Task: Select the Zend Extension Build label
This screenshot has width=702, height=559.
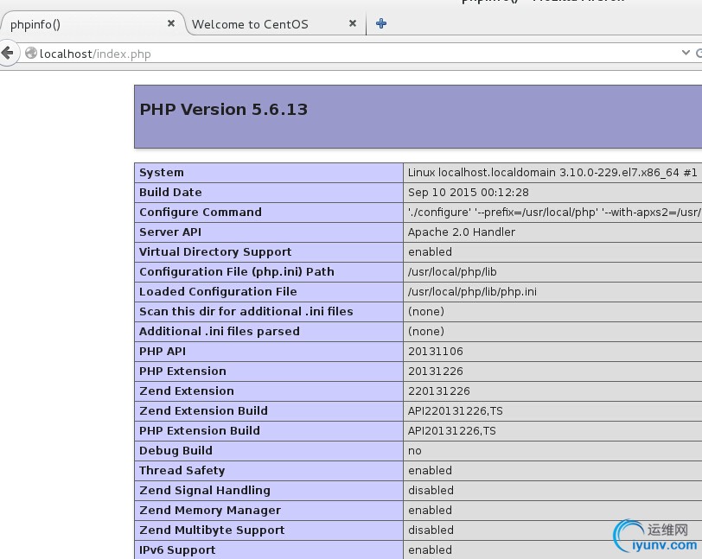Action: (203, 411)
